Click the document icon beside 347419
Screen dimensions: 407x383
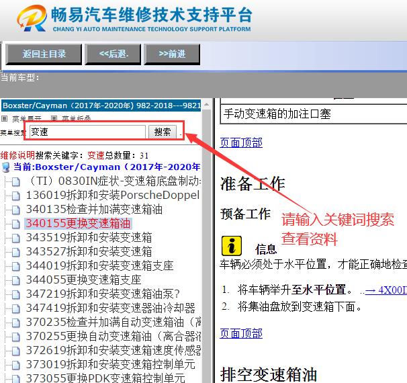(x=16, y=308)
